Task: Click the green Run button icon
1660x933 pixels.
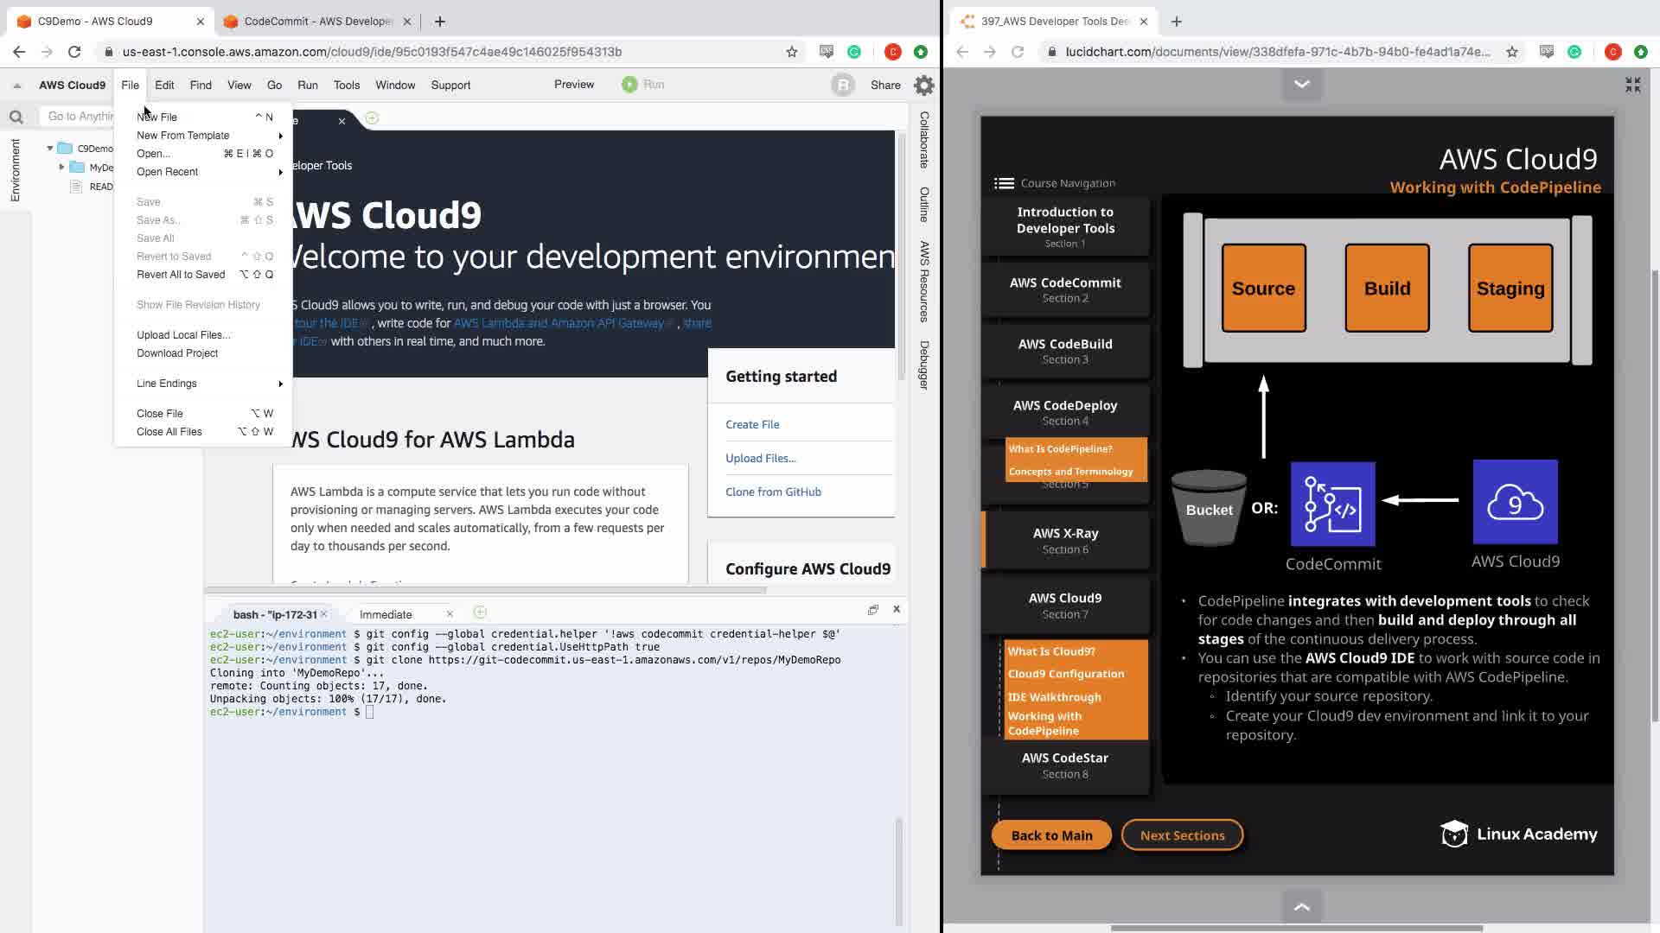Action: point(629,85)
